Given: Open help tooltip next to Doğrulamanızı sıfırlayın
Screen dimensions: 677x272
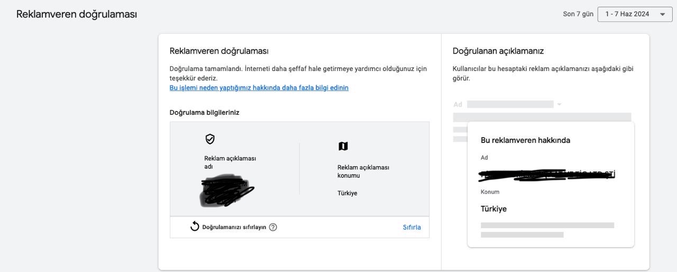Looking at the screenshot, I should click(x=273, y=227).
